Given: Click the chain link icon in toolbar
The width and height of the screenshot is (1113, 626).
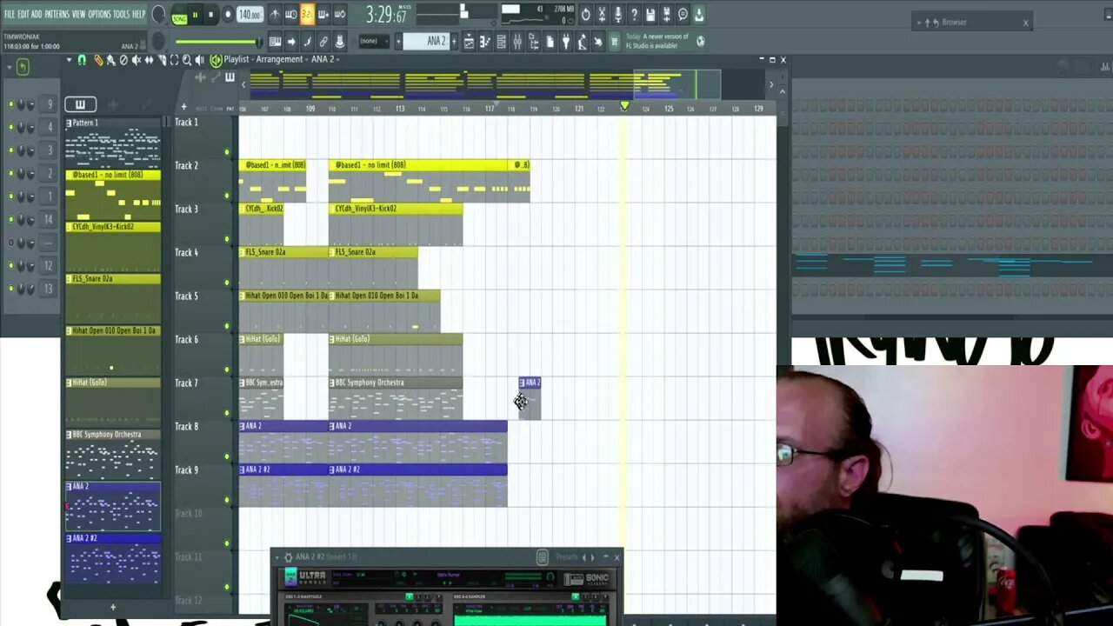Looking at the screenshot, I should (x=323, y=41).
